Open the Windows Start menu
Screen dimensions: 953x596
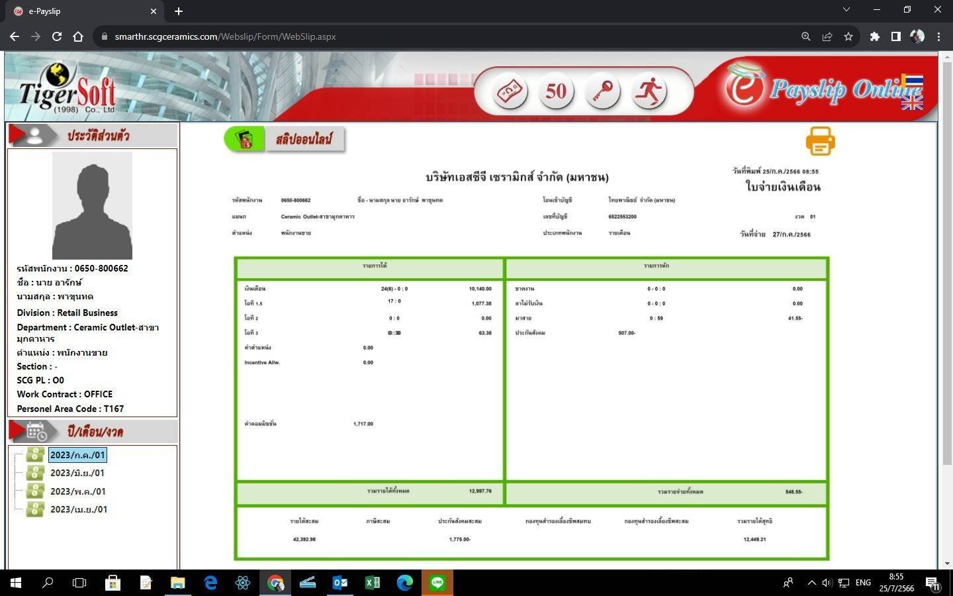(x=16, y=583)
